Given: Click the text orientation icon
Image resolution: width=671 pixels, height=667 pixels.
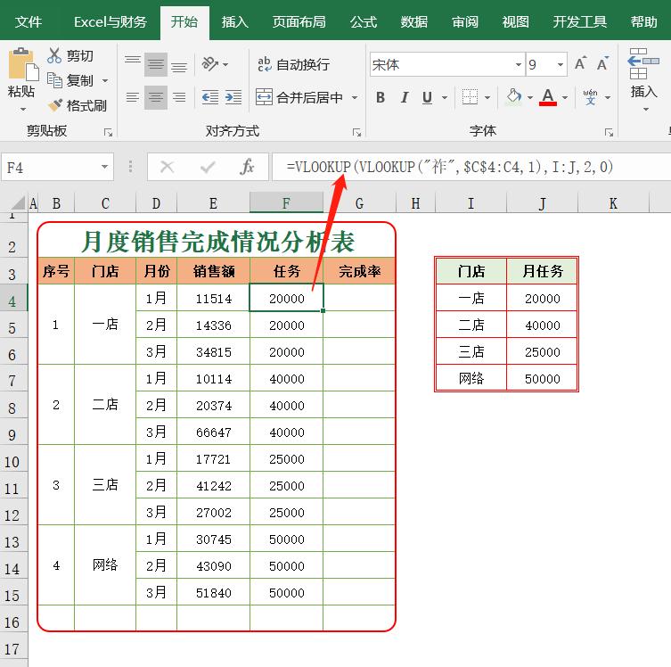Looking at the screenshot, I should [x=209, y=64].
